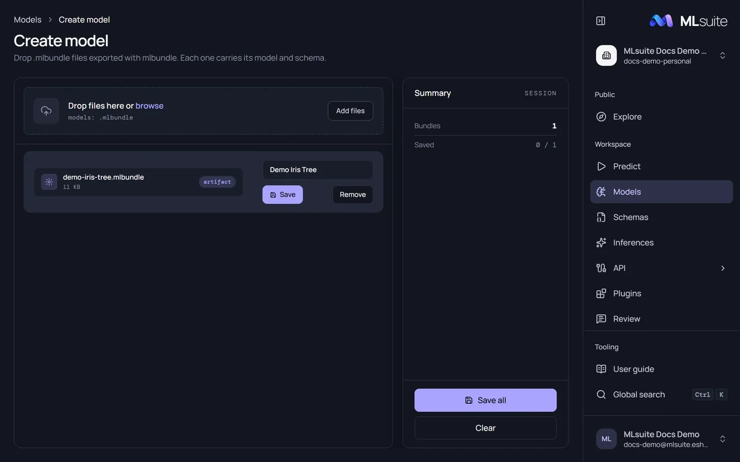Screen dimensions: 740x462
Task: Open the Predict section
Action: point(661,167)
